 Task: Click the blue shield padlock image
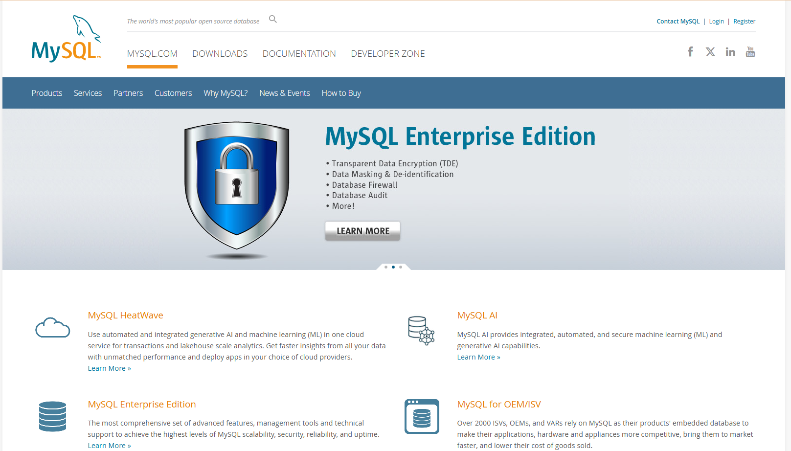click(237, 186)
